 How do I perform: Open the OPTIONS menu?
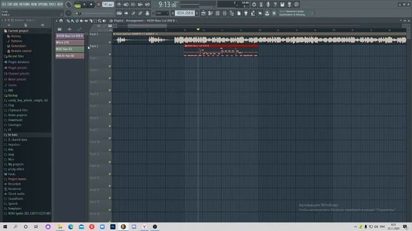pyautogui.click(x=42, y=4)
